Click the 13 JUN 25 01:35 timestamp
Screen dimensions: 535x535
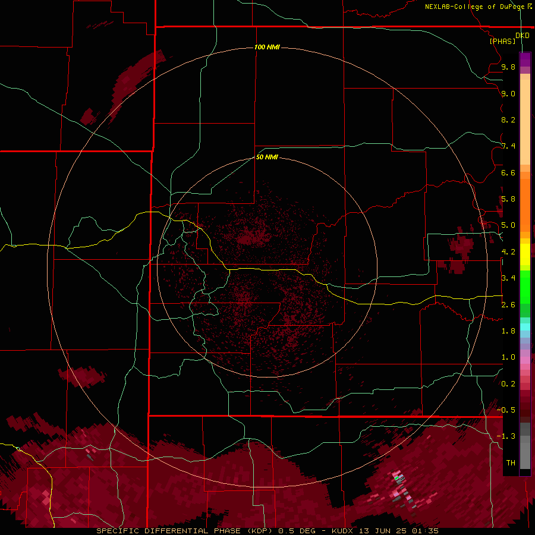[398, 531]
